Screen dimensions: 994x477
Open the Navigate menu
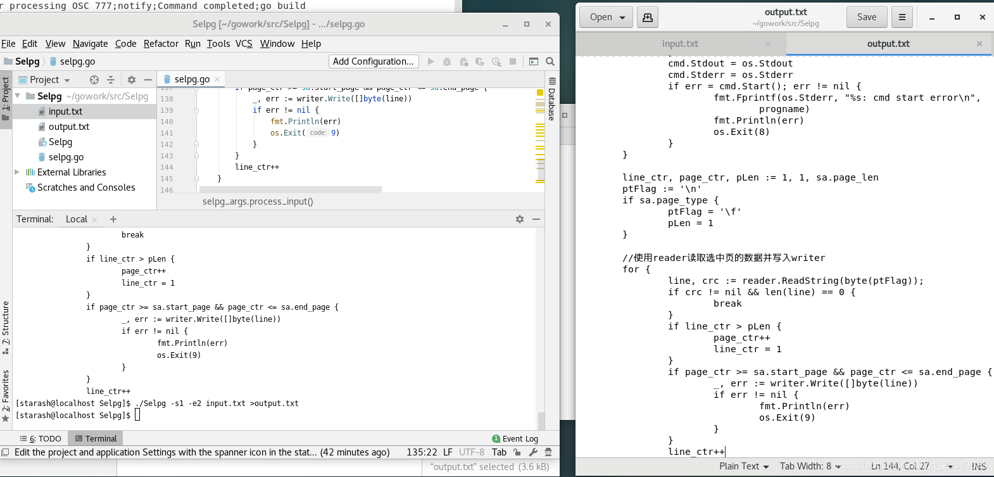click(91, 44)
